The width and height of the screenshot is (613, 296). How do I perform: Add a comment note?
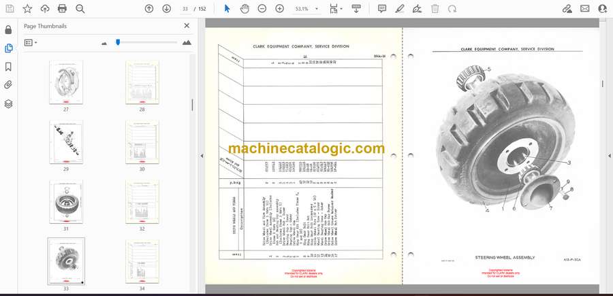(382, 9)
